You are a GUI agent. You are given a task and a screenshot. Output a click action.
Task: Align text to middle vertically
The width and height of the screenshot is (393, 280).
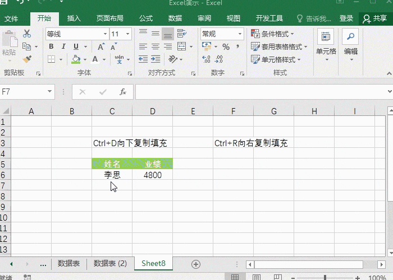pos(156,34)
